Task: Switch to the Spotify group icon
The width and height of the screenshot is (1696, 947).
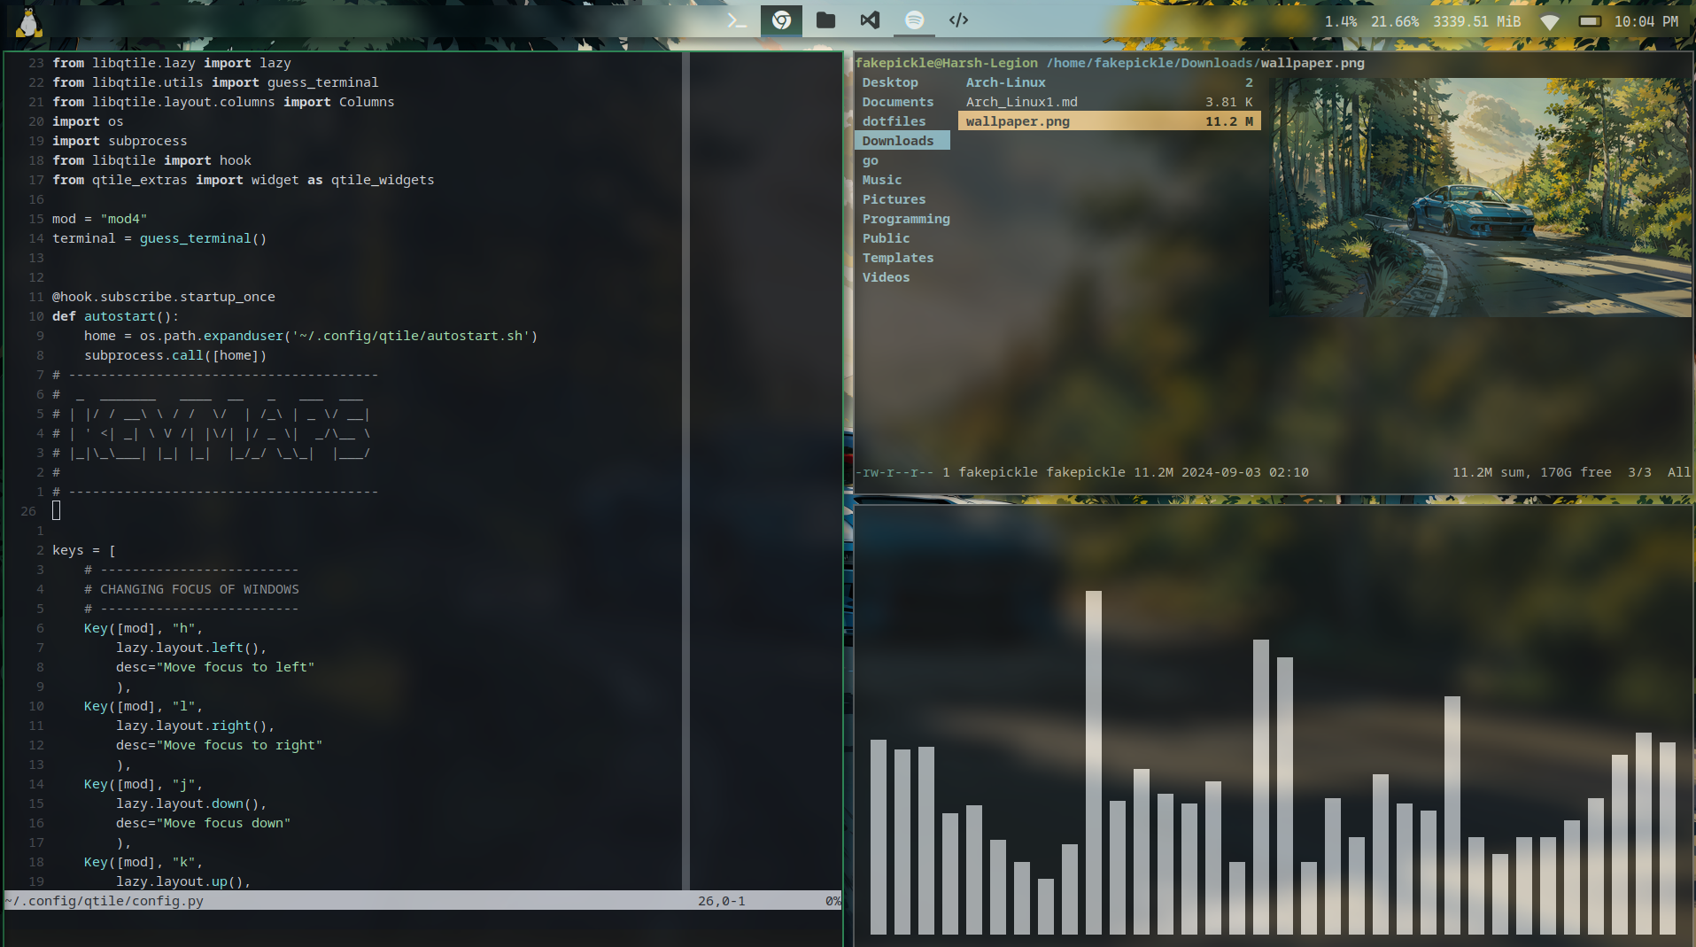Action: tap(915, 20)
